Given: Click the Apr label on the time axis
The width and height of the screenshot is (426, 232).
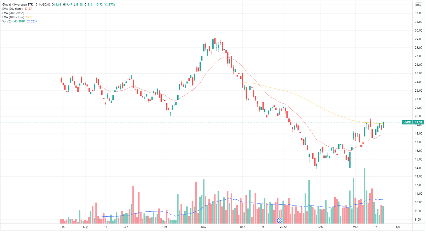Looking at the screenshot, I should point(398,227).
